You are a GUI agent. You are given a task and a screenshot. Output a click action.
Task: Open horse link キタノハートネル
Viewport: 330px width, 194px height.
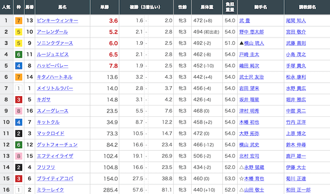pyautogui.click(x=55, y=77)
